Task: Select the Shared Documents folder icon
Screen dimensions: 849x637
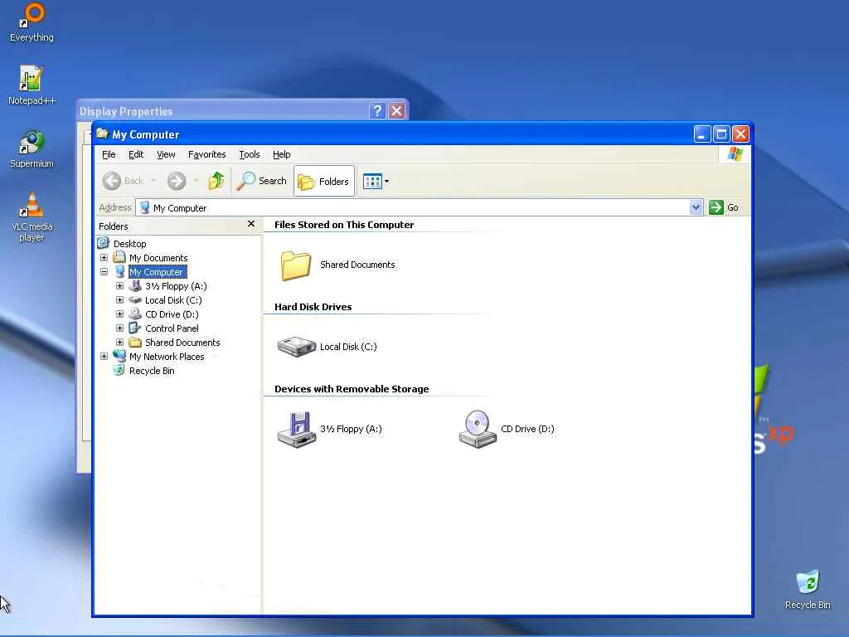Action: tap(296, 265)
